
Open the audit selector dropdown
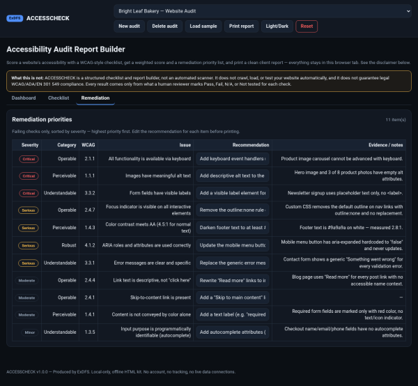click(x=263, y=11)
